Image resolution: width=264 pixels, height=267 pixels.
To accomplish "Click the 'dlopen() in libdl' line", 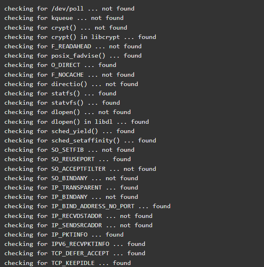I will (77, 122).
